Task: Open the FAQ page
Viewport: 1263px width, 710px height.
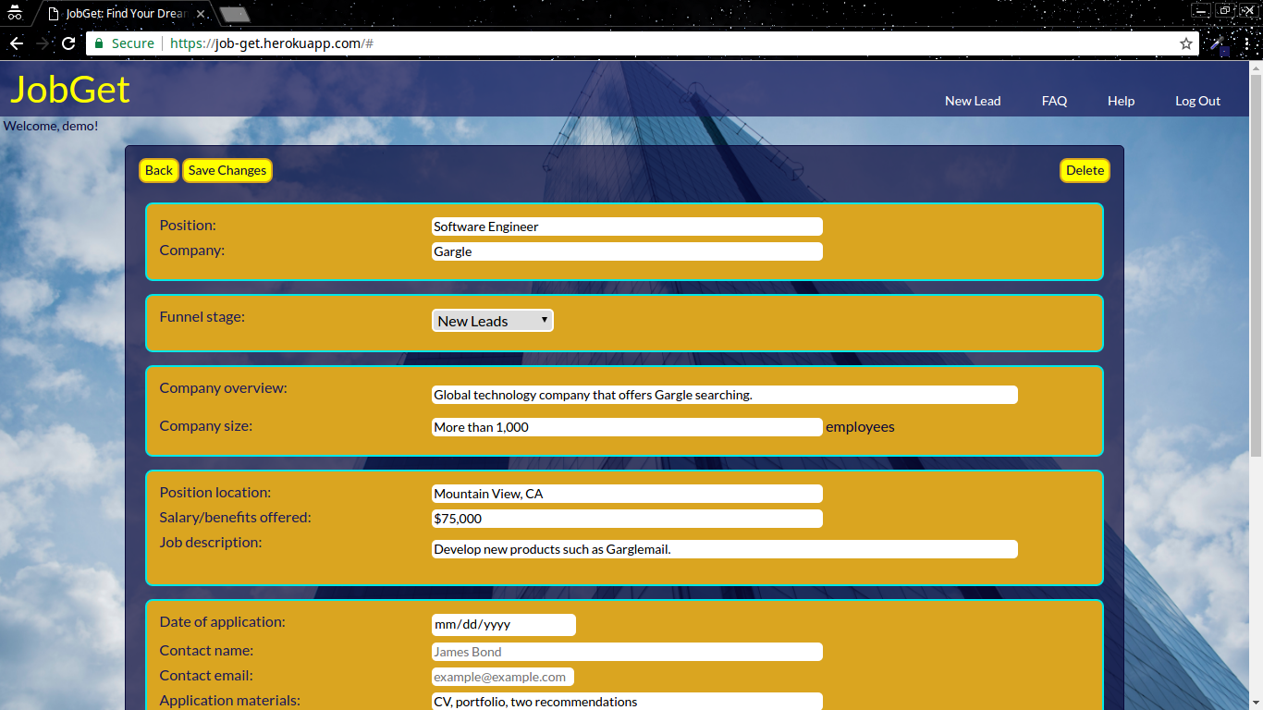Action: click(x=1054, y=101)
